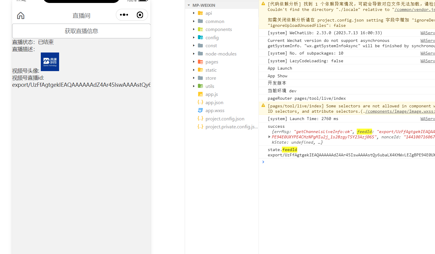
Task: Expand the pages folder arrow
Action: coord(194,62)
